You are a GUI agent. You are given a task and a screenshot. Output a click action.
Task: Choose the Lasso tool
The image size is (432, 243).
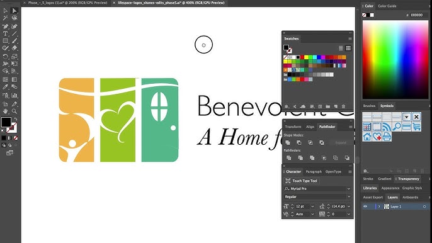[14, 18]
